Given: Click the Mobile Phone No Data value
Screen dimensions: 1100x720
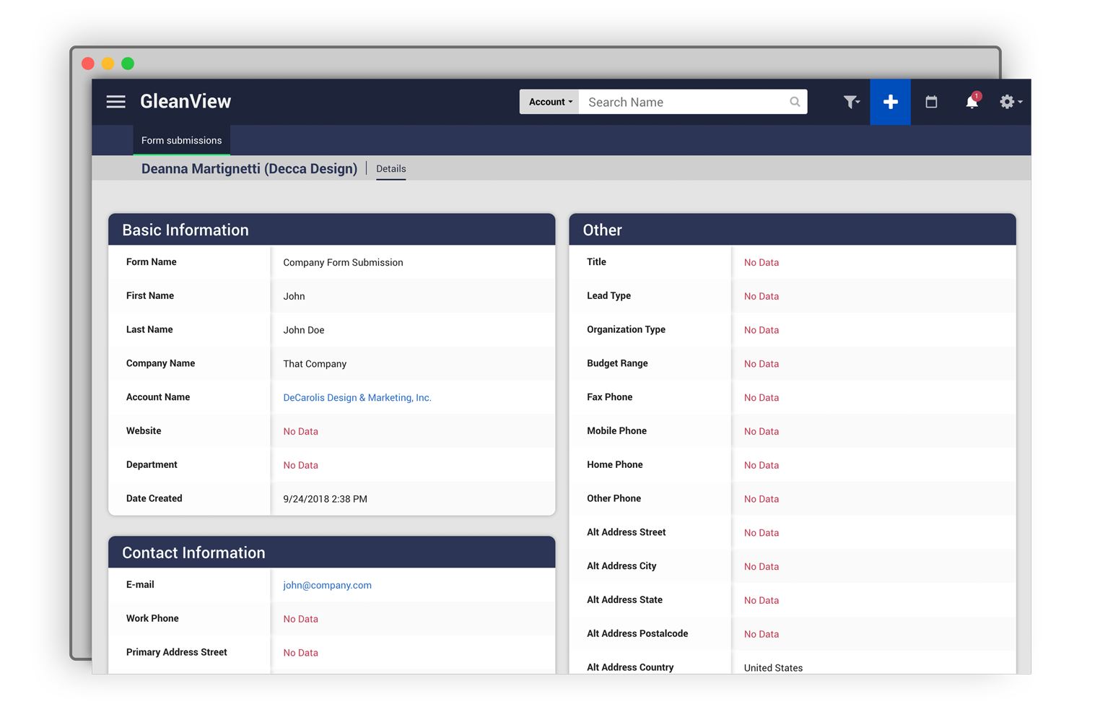Looking at the screenshot, I should [x=761, y=431].
